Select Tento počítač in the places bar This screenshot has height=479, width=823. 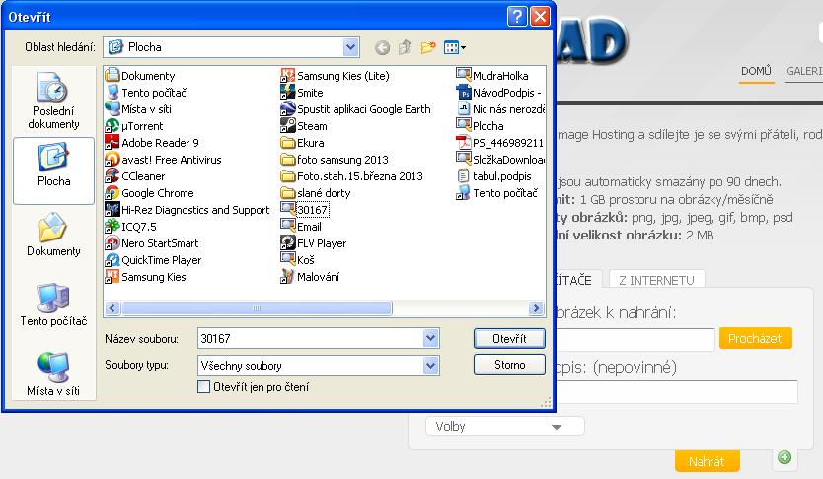(53, 305)
